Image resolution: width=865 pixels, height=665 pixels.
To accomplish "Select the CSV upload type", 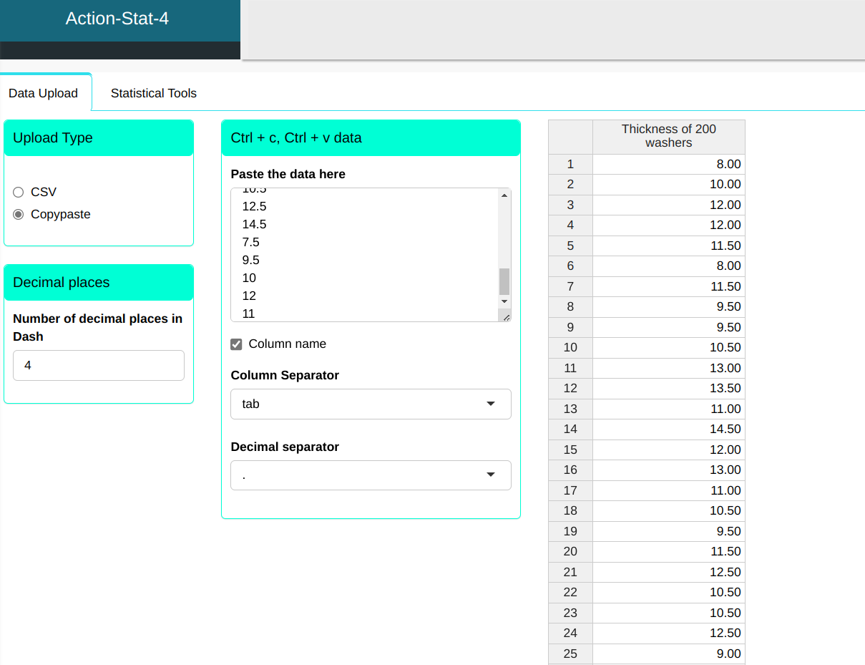I will [19, 192].
